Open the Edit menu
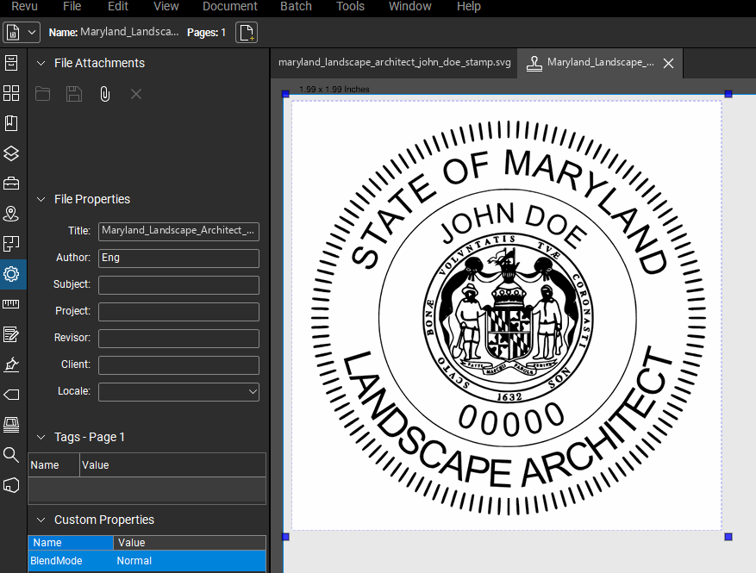The width and height of the screenshot is (756, 573). 117,6
